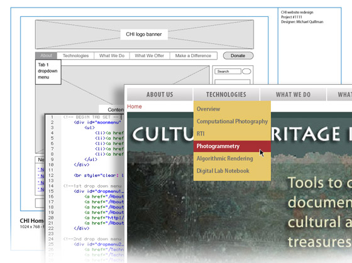This screenshot has height=263, width=352.
Task: Click the CHI logo banner placeholder
Action: 145,35
